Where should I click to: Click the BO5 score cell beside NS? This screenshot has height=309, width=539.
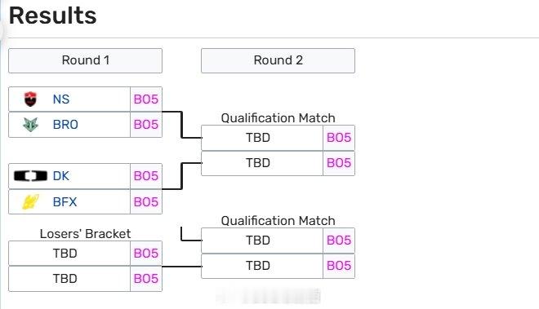(146, 99)
